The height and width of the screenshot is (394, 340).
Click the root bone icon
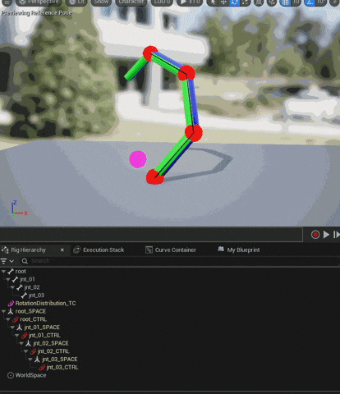coord(11,272)
